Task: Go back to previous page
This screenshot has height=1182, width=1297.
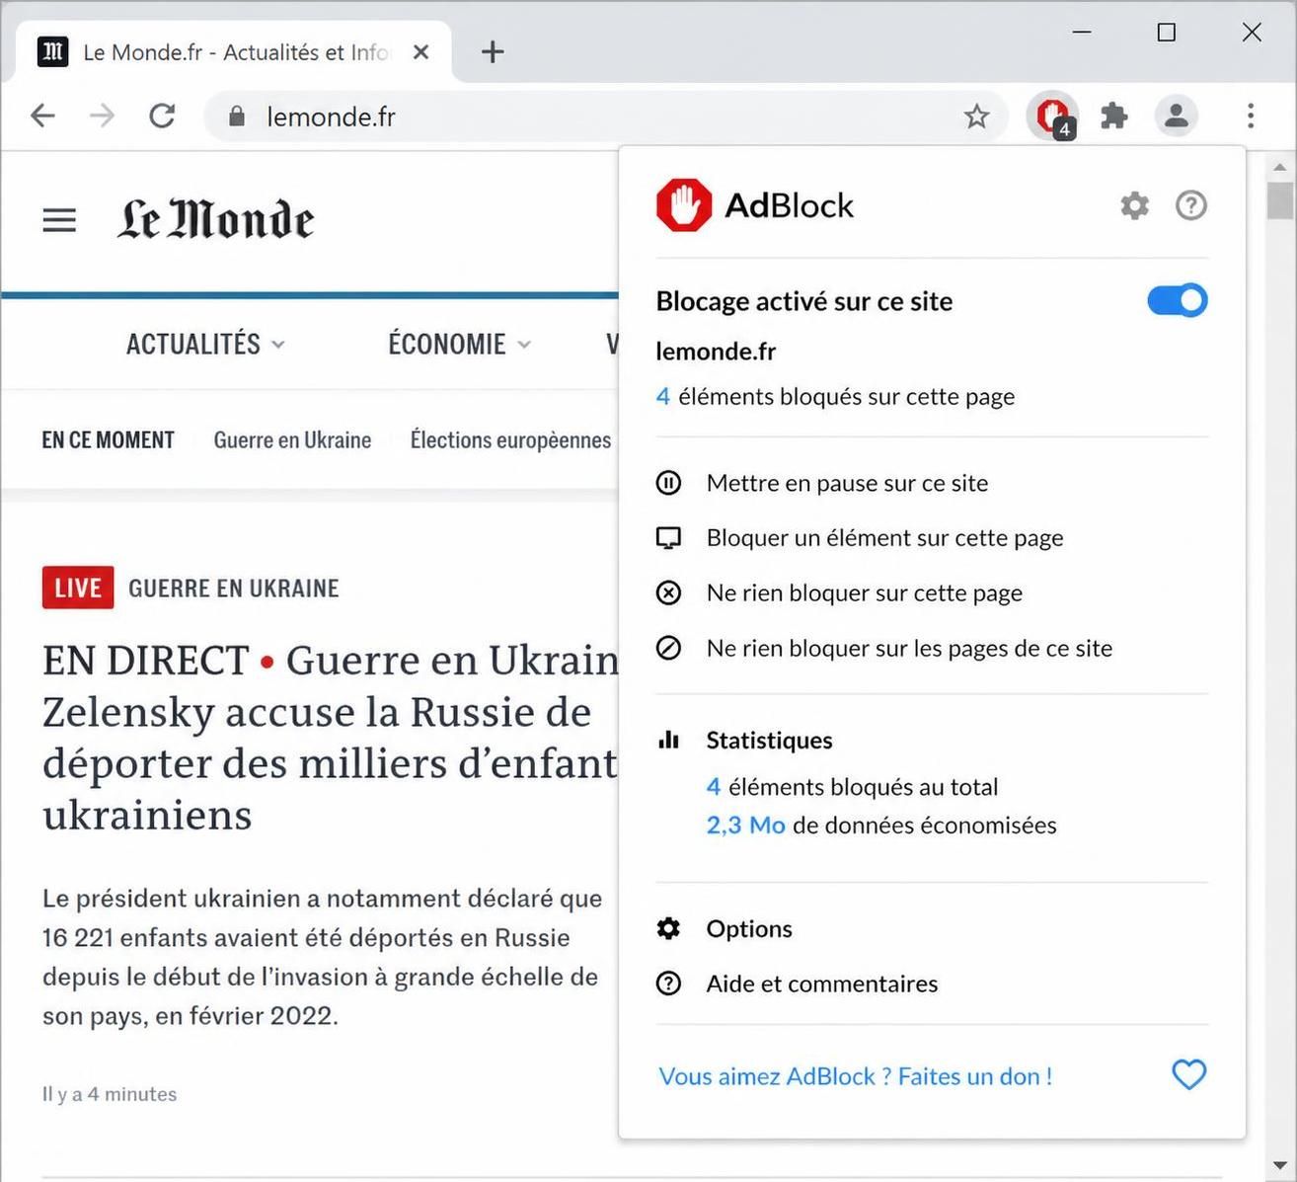Action: [42, 117]
